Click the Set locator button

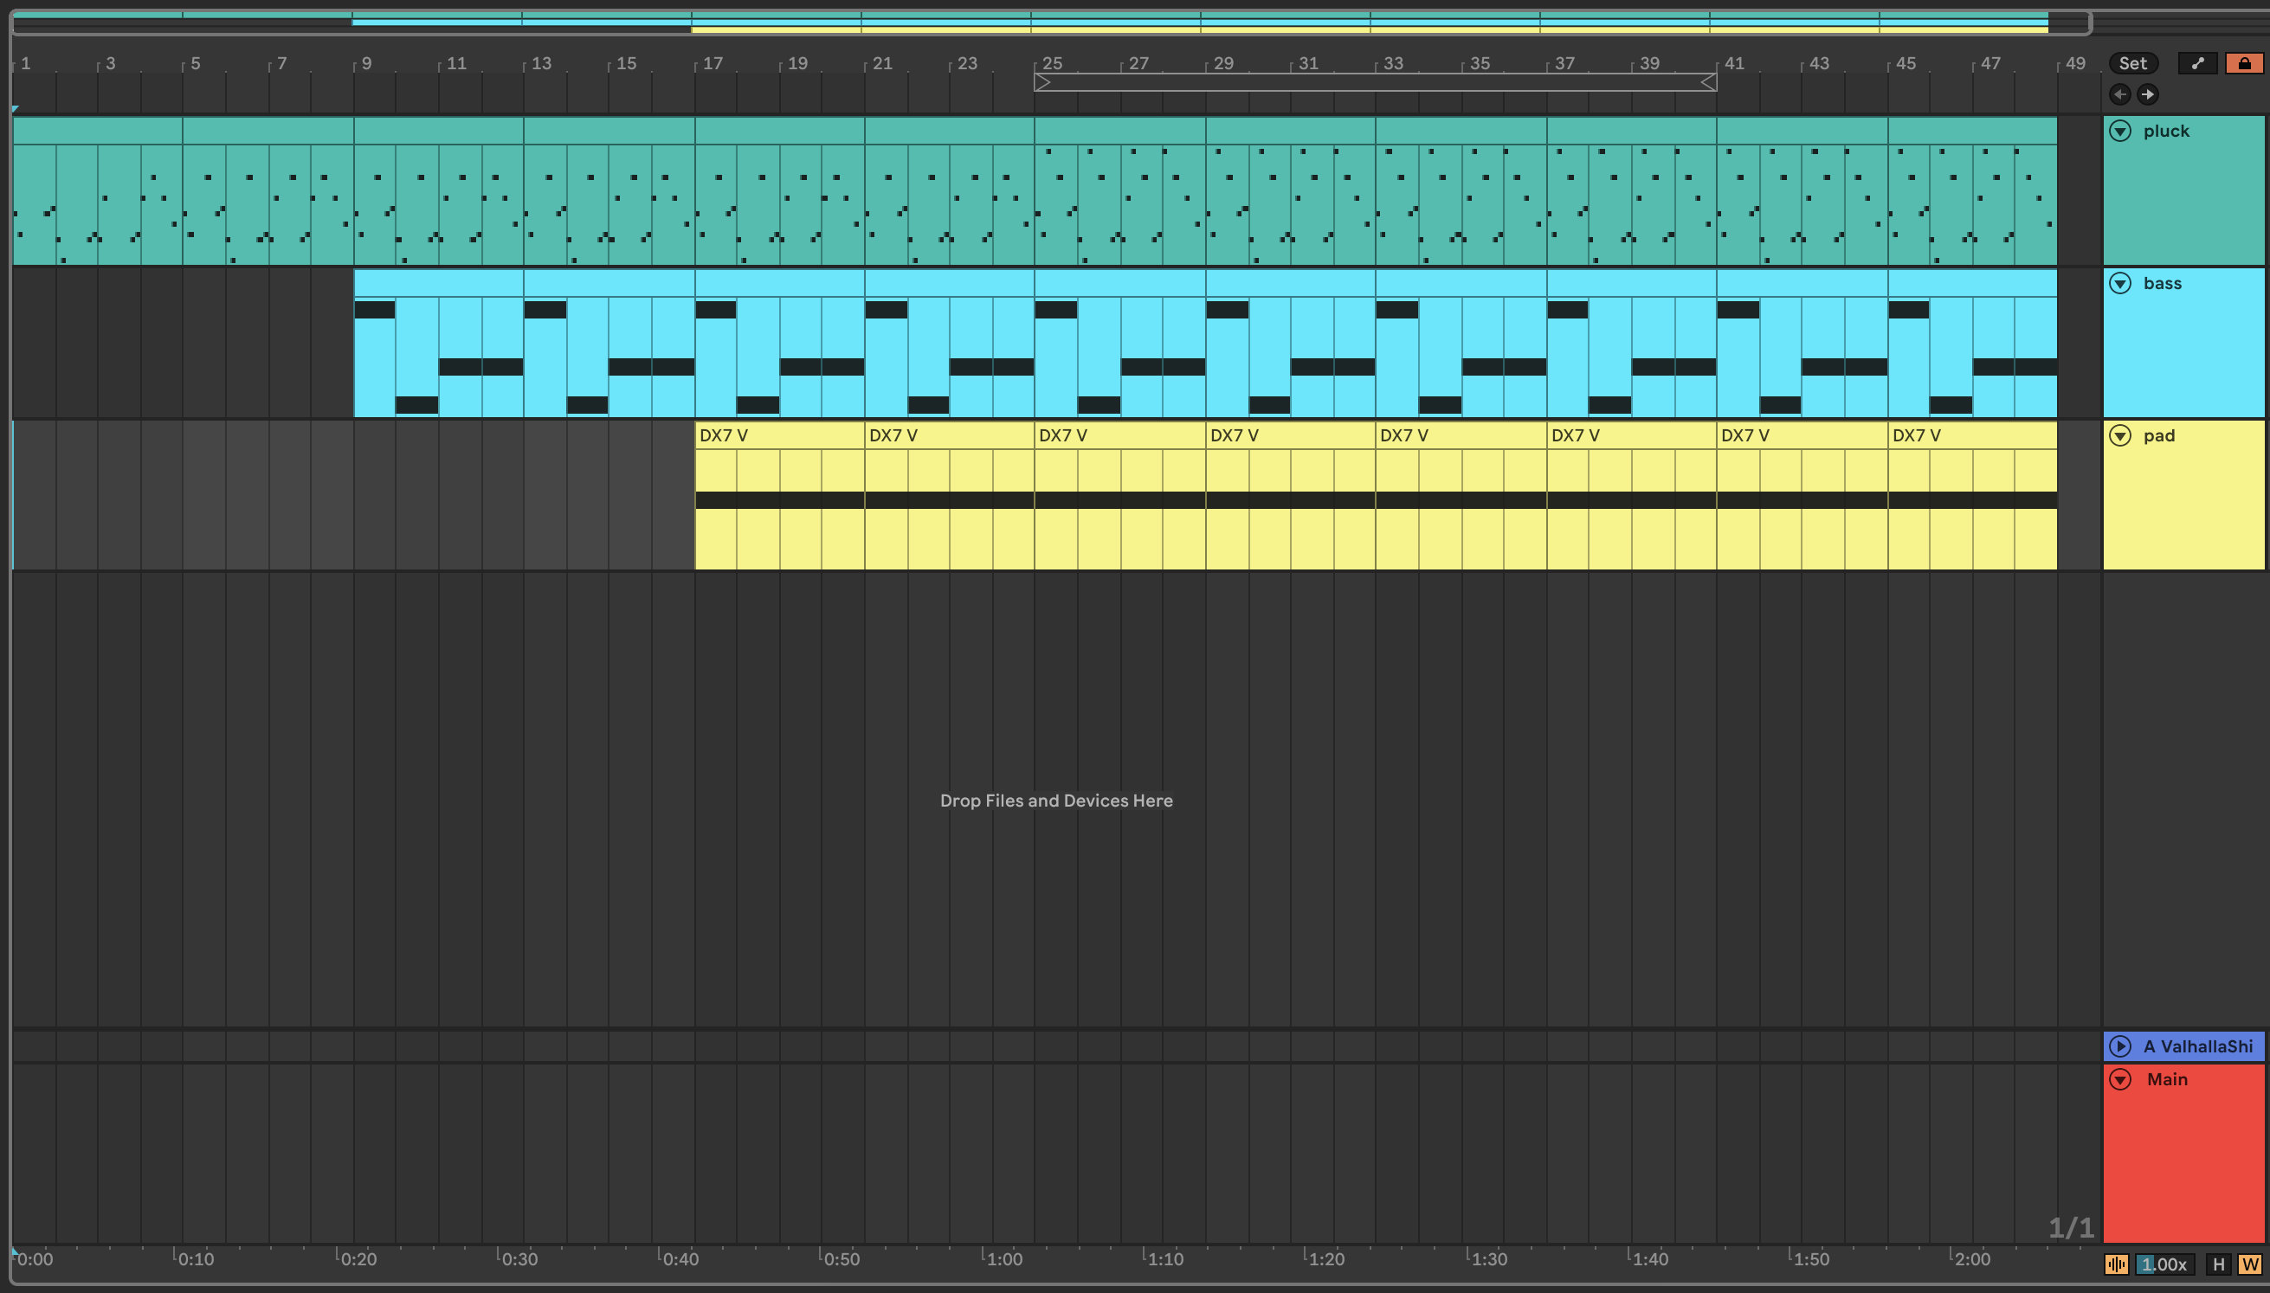[x=2132, y=63]
